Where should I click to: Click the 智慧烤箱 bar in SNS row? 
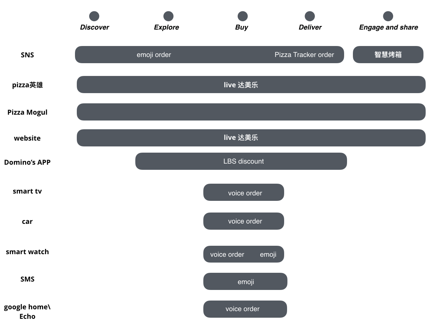[x=388, y=55]
